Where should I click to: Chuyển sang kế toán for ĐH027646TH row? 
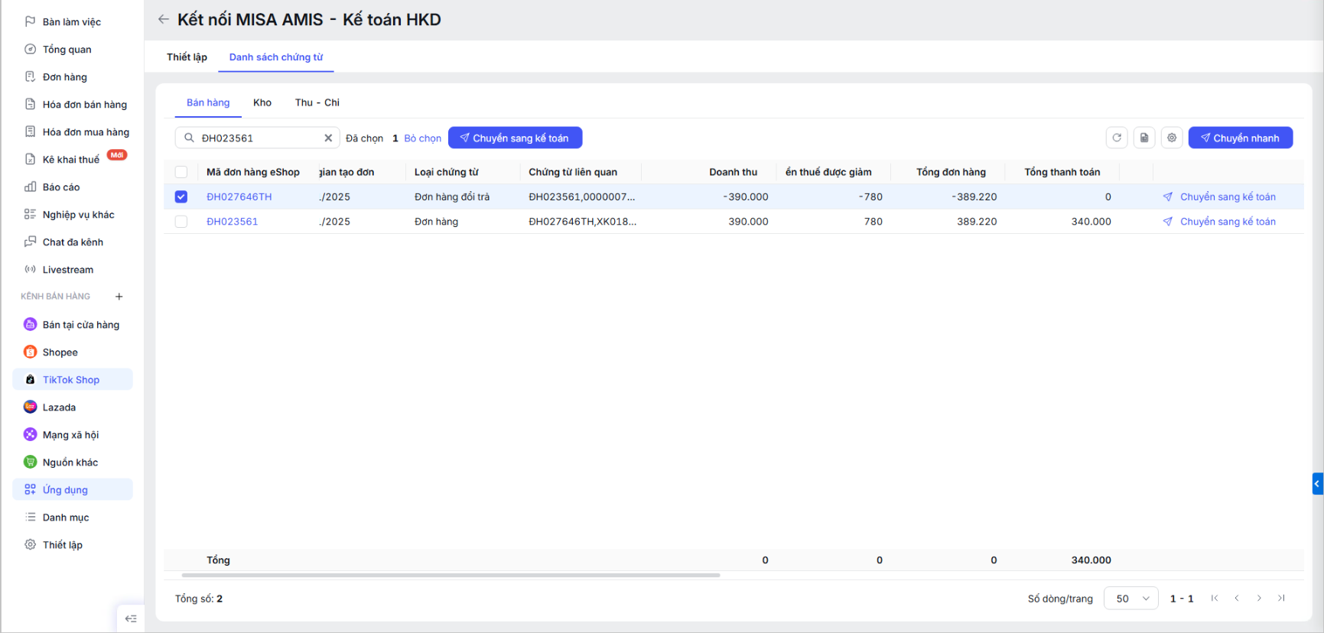point(1219,196)
